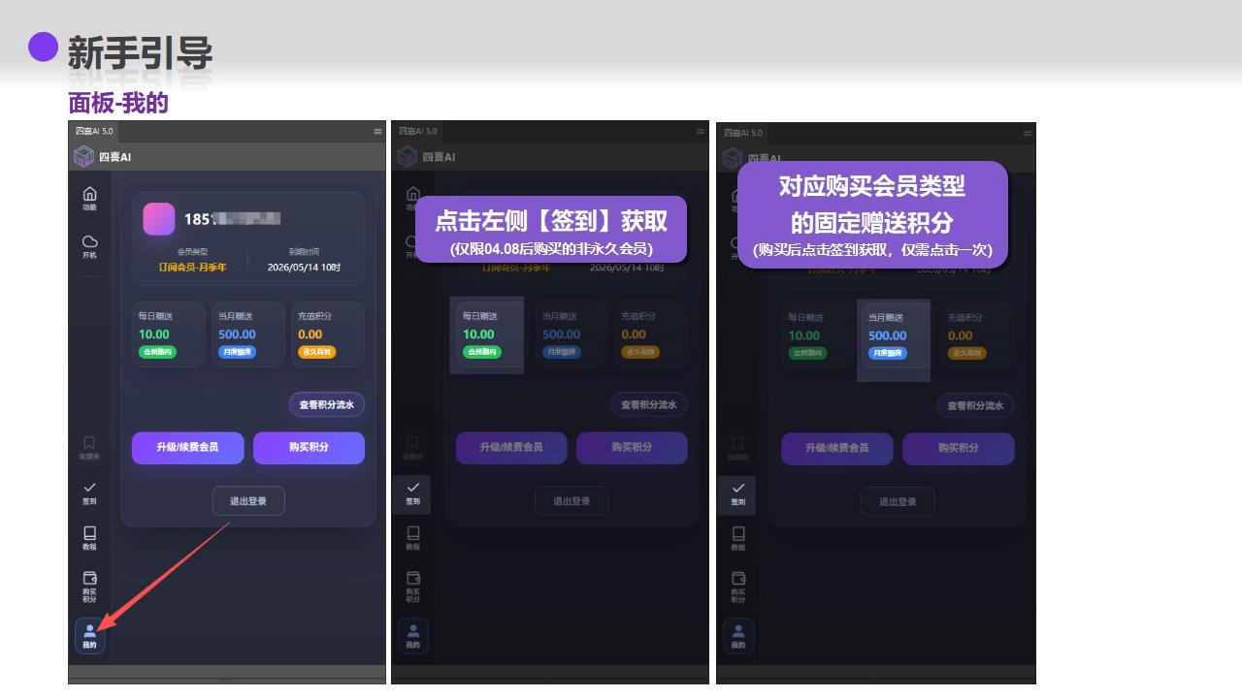Open the right panel's hamburger menu

(x=1028, y=132)
